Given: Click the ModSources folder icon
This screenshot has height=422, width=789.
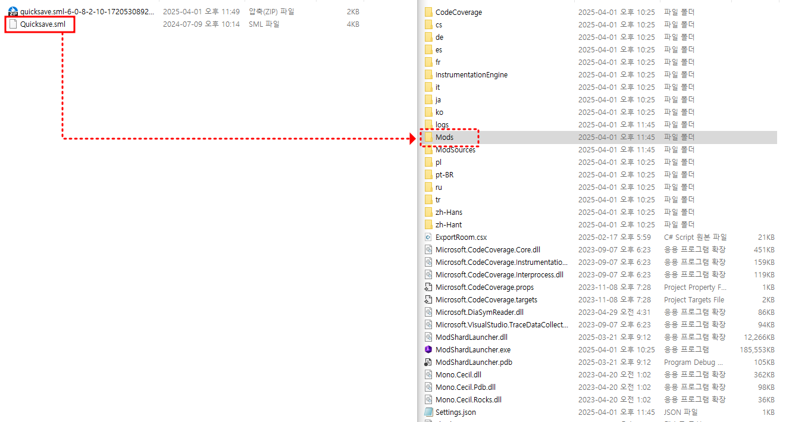Looking at the screenshot, I should coord(428,149).
